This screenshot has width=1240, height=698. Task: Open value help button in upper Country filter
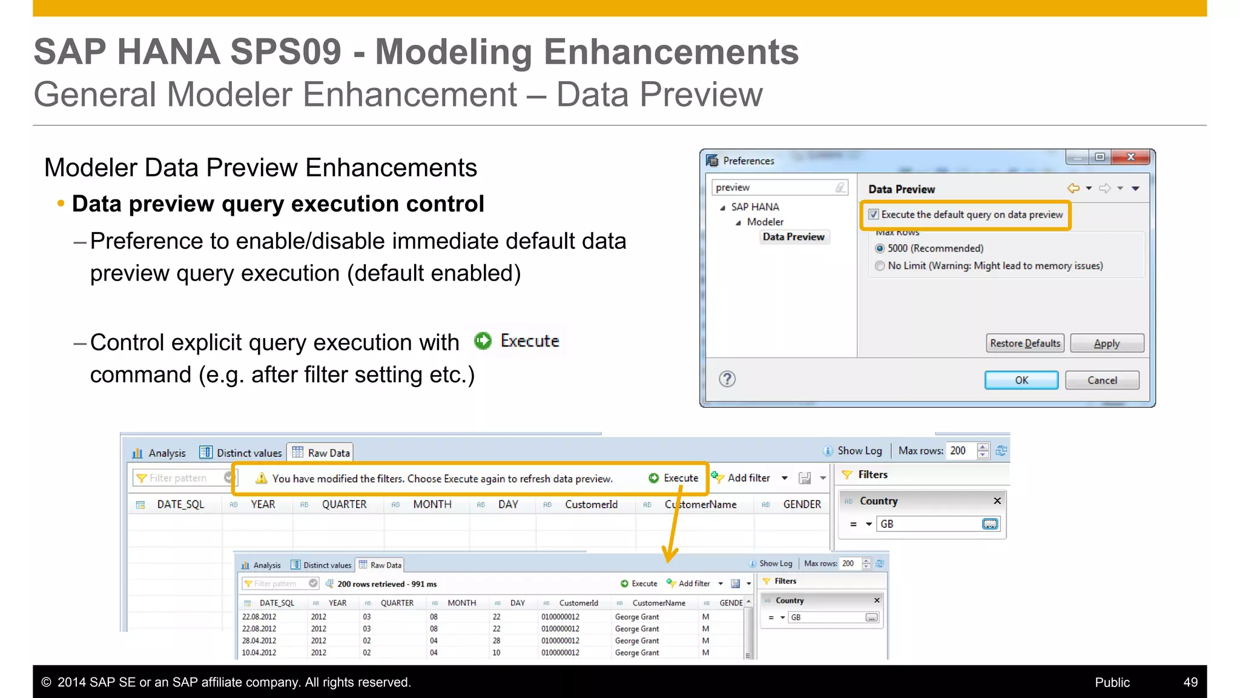tap(990, 524)
